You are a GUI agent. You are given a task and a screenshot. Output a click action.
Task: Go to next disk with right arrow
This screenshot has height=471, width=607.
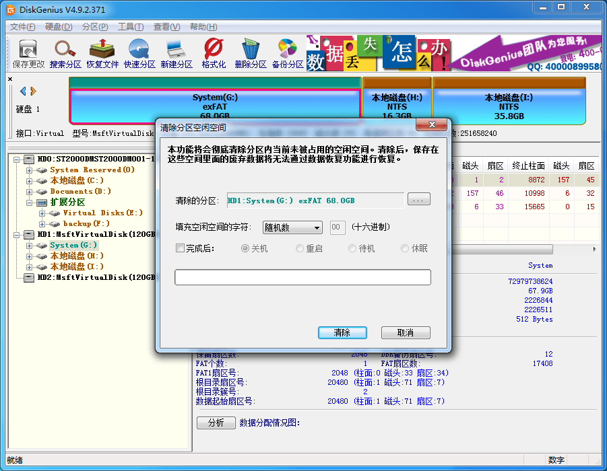(33, 91)
